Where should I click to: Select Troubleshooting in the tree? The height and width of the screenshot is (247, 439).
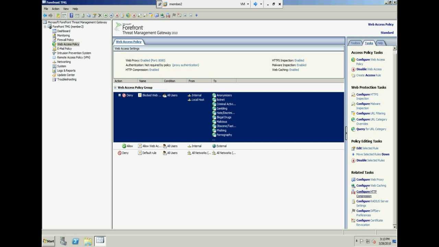point(67,80)
